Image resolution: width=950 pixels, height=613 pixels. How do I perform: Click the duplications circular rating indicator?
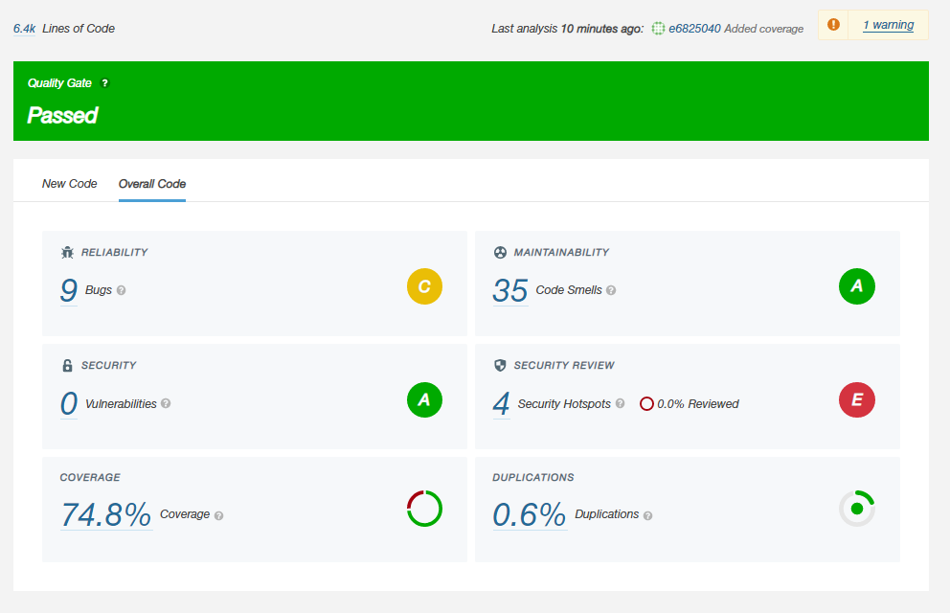point(857,509)
